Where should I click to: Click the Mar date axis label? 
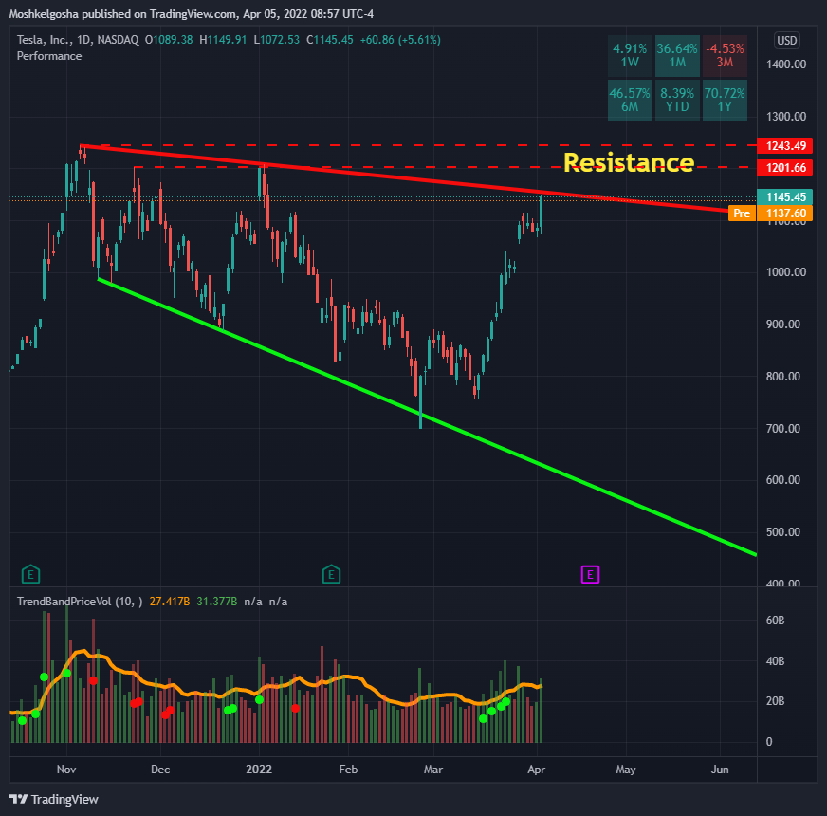tap(433, 770)
